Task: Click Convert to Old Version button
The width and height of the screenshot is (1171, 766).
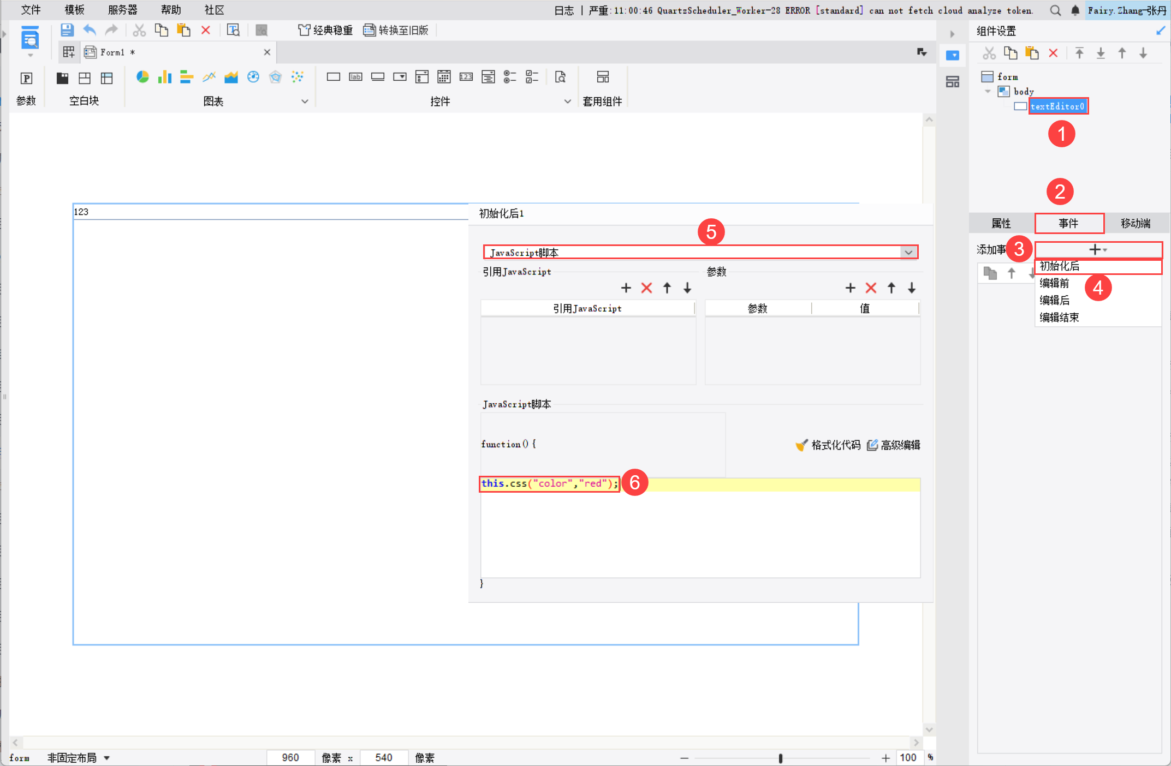Action: tap(396, 31)
